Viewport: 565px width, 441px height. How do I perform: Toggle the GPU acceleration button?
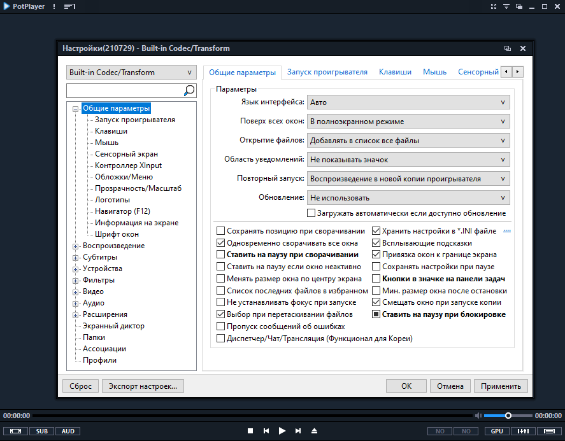497,431
